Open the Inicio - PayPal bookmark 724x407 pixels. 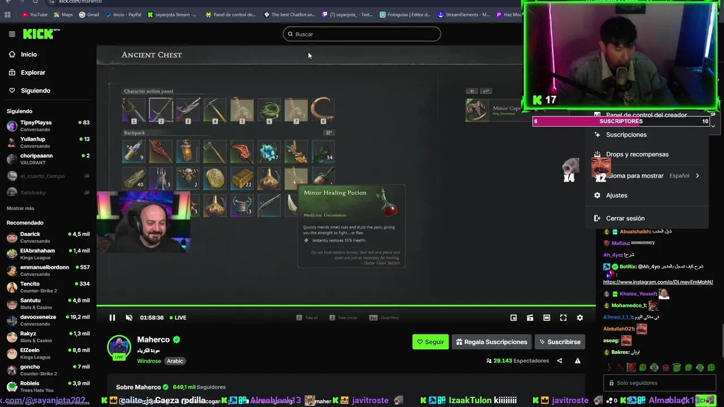click(x=123, y=15)
